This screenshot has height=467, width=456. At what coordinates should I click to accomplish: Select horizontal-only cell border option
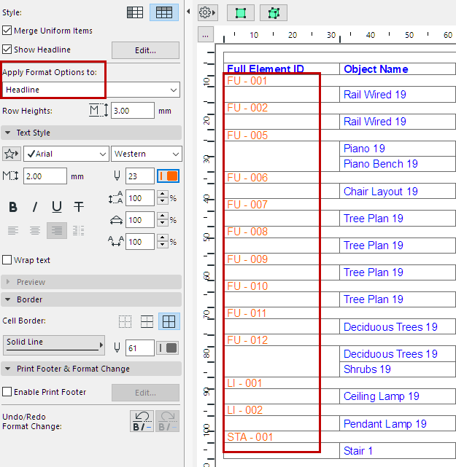147,321
